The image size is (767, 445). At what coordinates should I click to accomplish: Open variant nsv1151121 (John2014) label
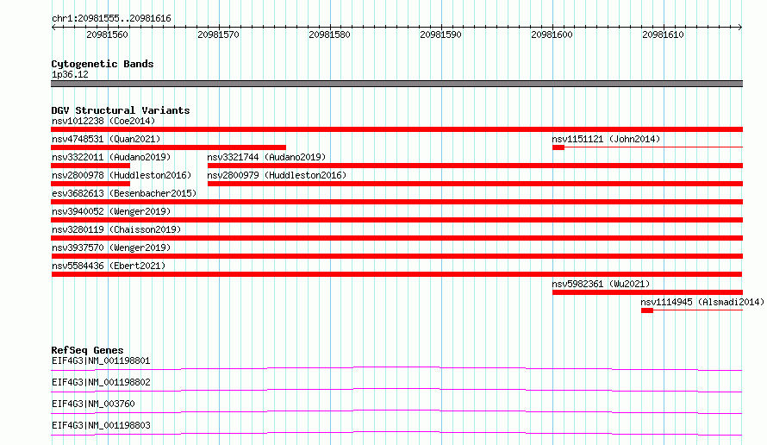coord(606,139)
